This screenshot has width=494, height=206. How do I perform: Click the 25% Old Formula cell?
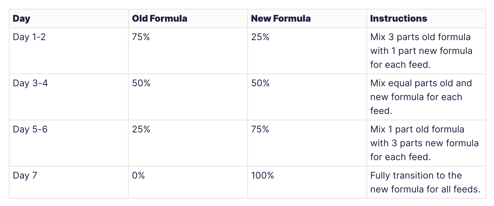click(141, 129)
